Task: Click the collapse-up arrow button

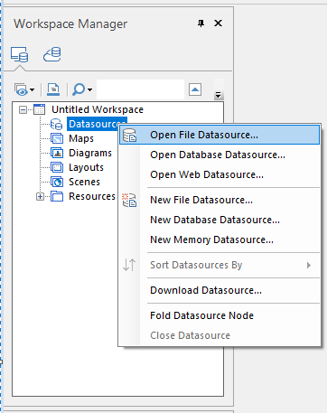Action: (x=195, y=89)
